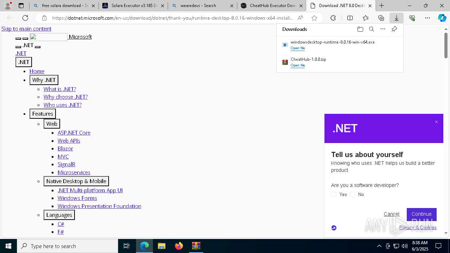Open Settings and more ellipsis menu
Screen dimensions: 450x253
(x=427, y=18)
